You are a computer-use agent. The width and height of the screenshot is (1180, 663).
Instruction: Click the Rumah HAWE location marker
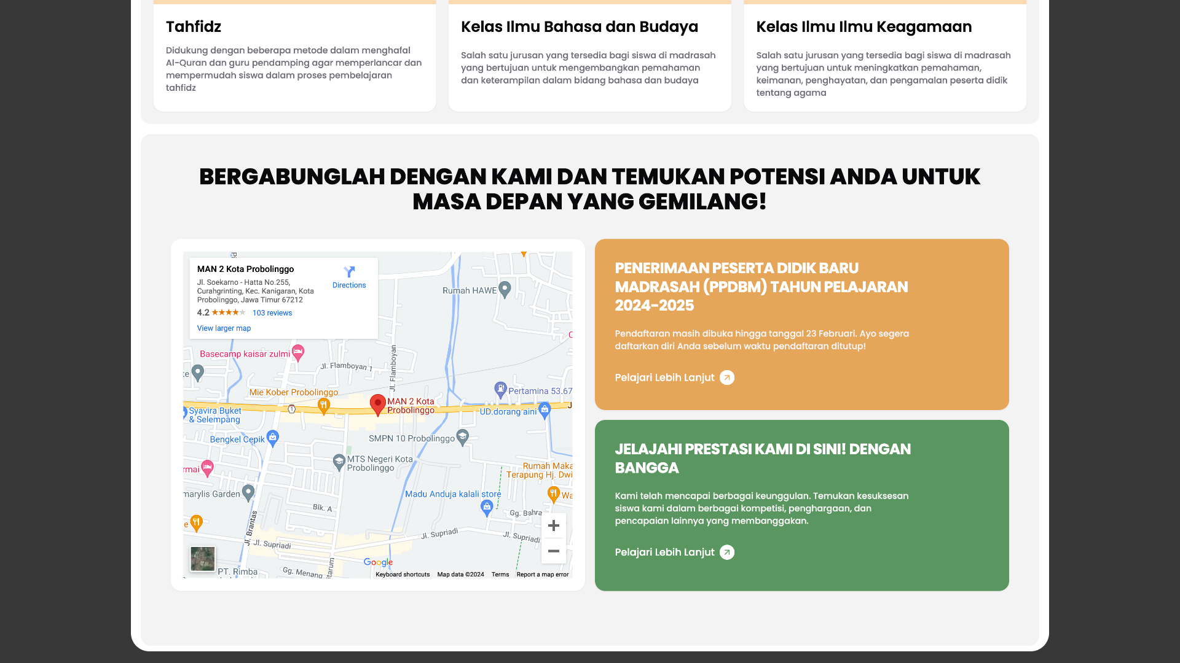click(x=505, y=289)
